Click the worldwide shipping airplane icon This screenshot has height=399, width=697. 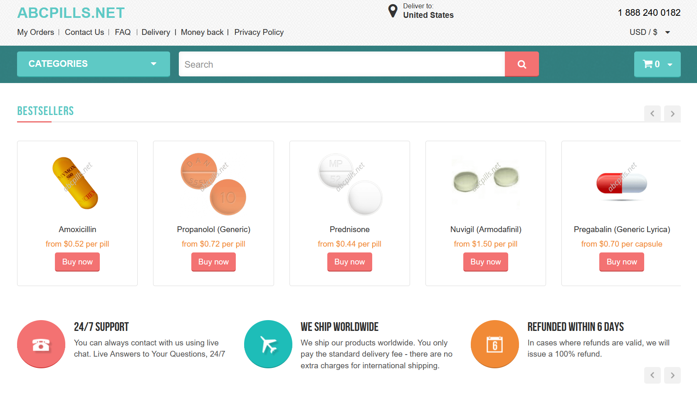click(268, 344)
